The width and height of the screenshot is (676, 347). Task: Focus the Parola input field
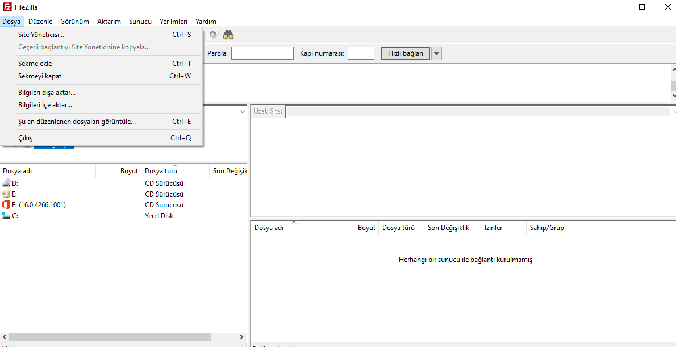pyautogui.click(x=262, y=53)
